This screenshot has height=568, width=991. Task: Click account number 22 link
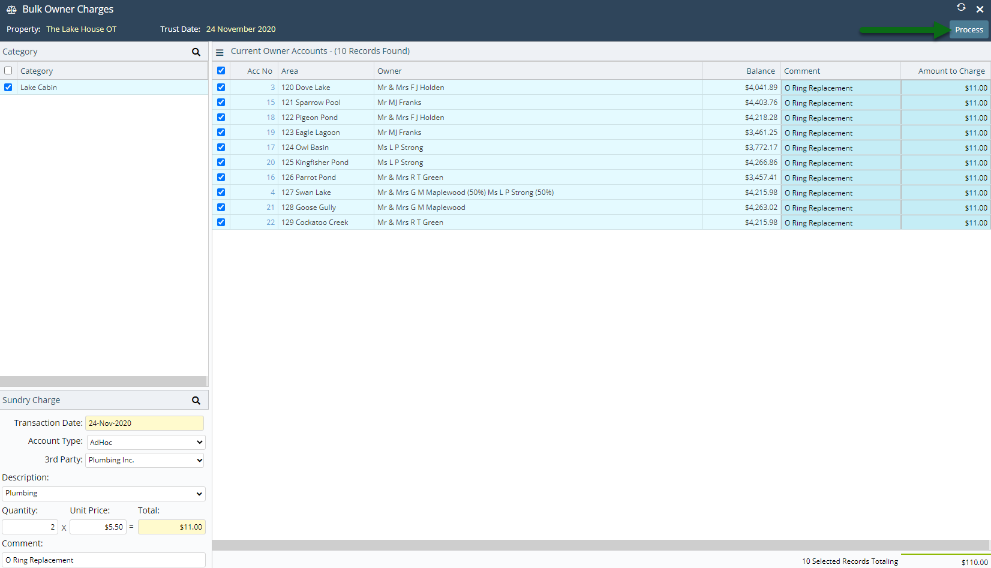pos(271,223)
